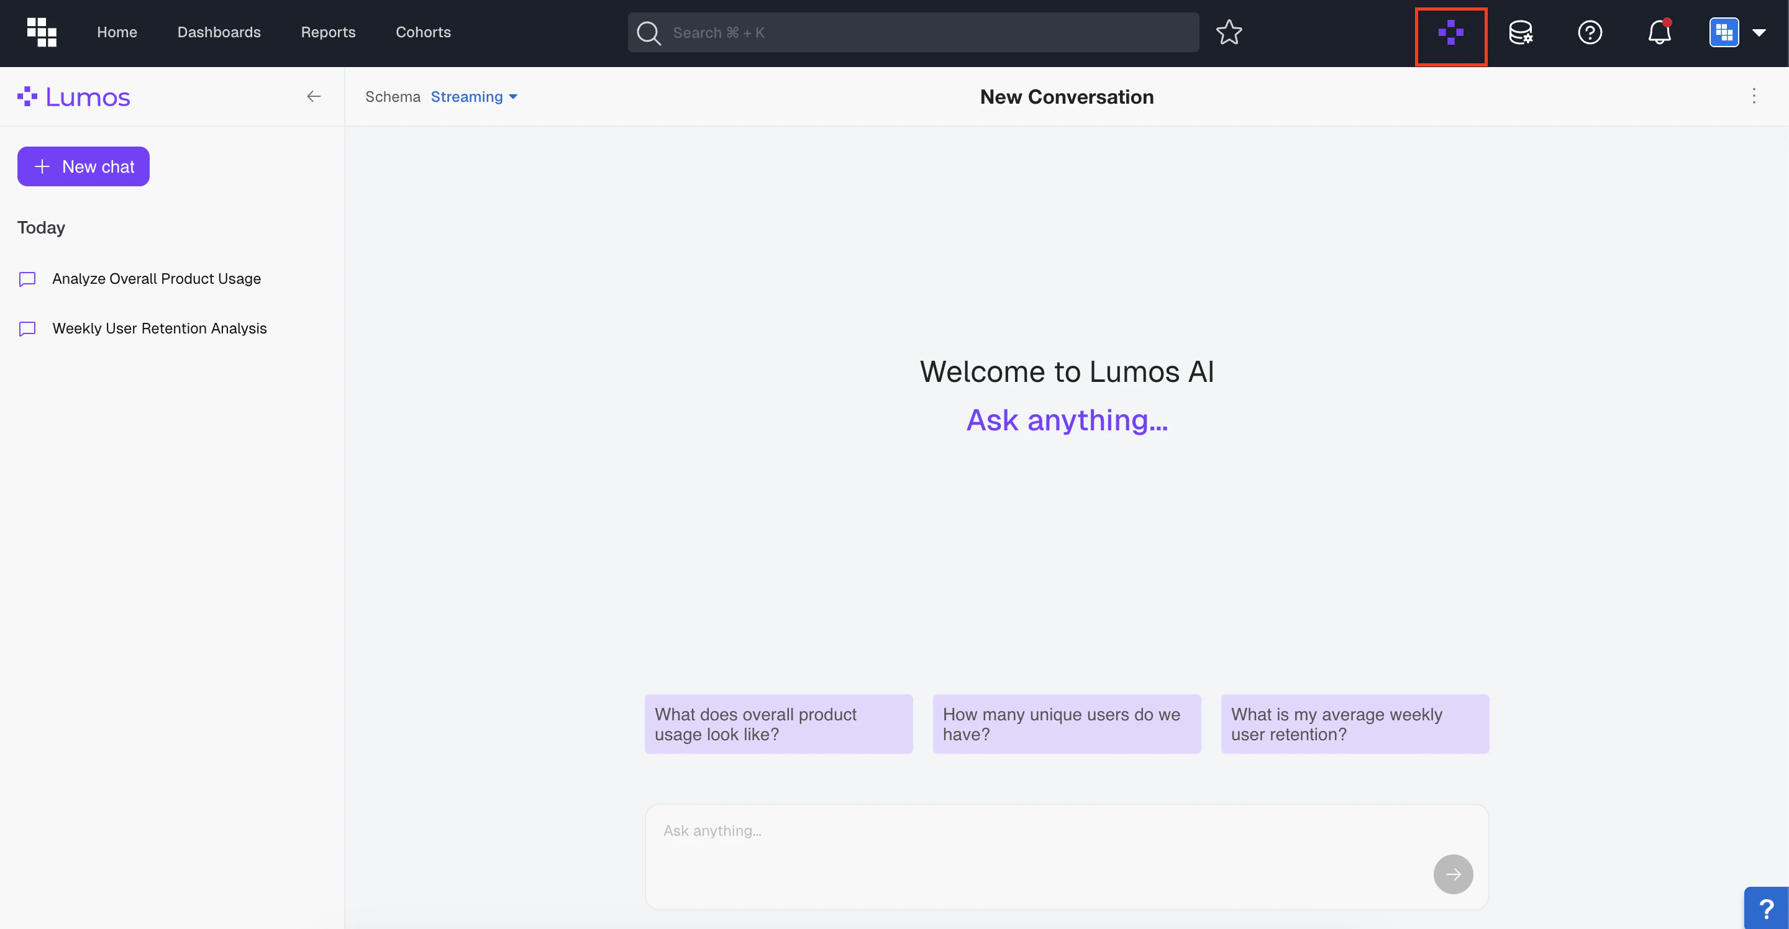Click the favorites star icon
This screenshot has height=929, width=1789.
[x=1229, y=33]
